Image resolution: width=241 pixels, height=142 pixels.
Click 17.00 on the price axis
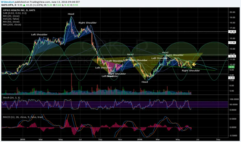pos(232,28)
